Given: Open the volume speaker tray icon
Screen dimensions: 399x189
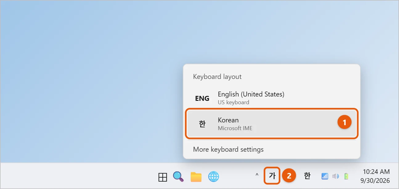Looking at the screenshot, I should click(x=336, y=176).
